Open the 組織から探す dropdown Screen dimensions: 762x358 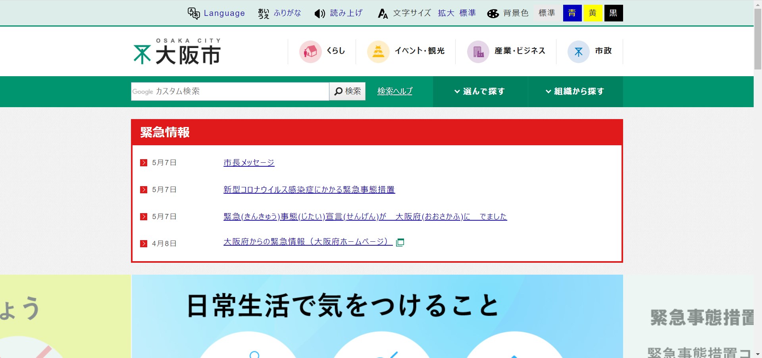(x=575, y=91)
